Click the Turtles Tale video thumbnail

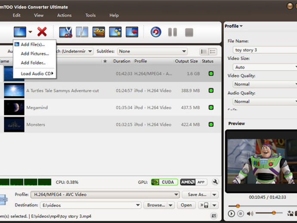click(14, 90)
